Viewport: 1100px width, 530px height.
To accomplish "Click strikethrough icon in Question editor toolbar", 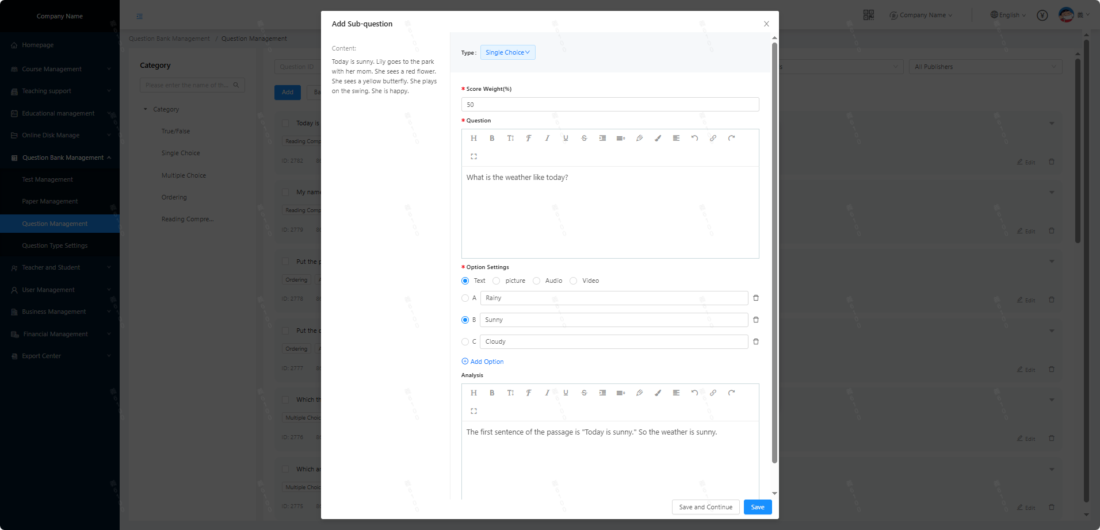I will pos(584,138).
